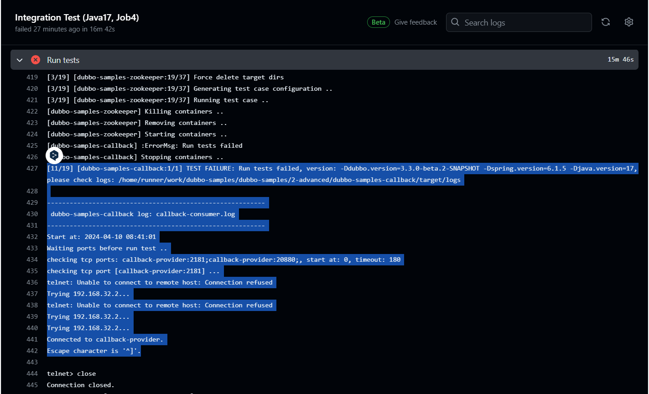Click the 'telnet> close' log line

tap(71, 373)
